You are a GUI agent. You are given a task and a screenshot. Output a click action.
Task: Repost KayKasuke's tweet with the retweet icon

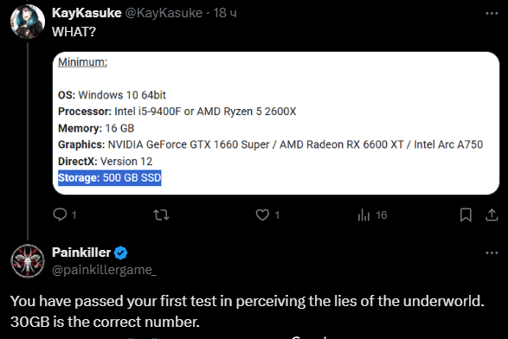[x=161, y=215]
